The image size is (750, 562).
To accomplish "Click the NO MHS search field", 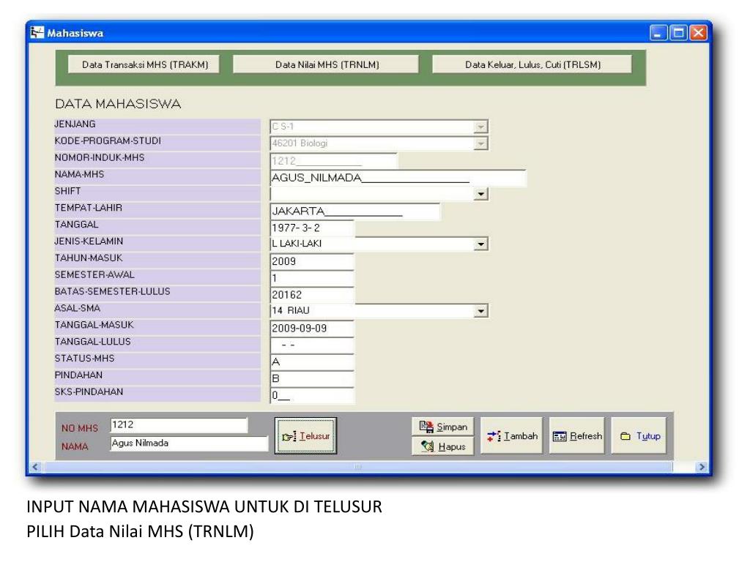I will pos(179,425).
